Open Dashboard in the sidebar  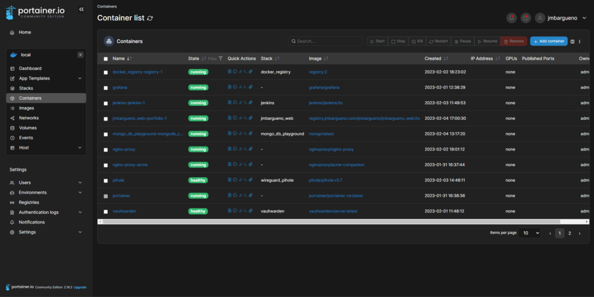(x=30, y=68)
